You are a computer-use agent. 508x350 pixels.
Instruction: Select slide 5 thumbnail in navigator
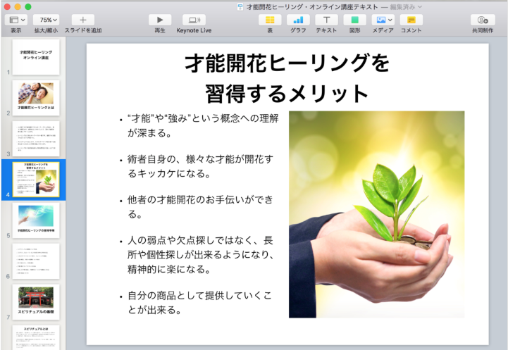pyautogui.click(x=36, y=220)
